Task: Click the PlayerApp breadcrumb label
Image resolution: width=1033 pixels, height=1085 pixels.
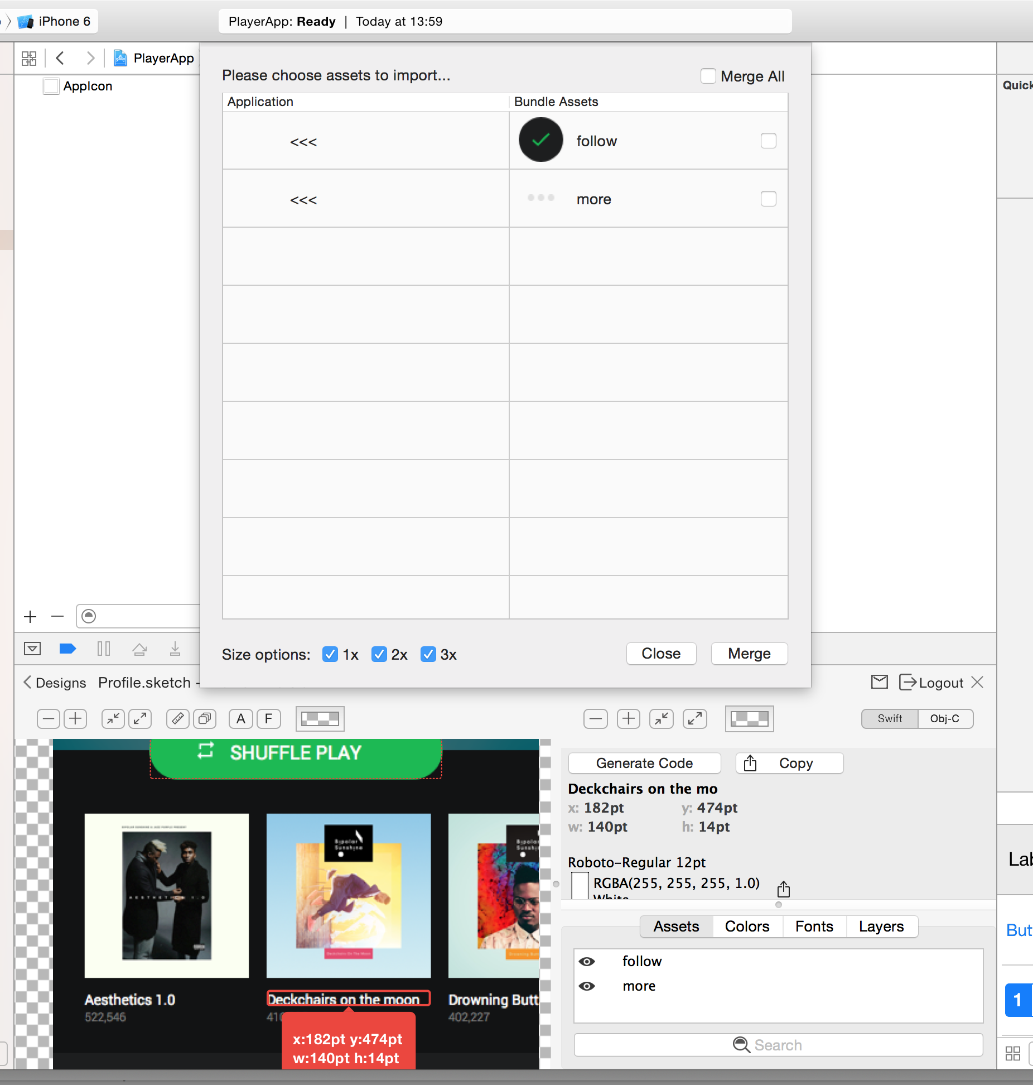Action: click(164, 58)
